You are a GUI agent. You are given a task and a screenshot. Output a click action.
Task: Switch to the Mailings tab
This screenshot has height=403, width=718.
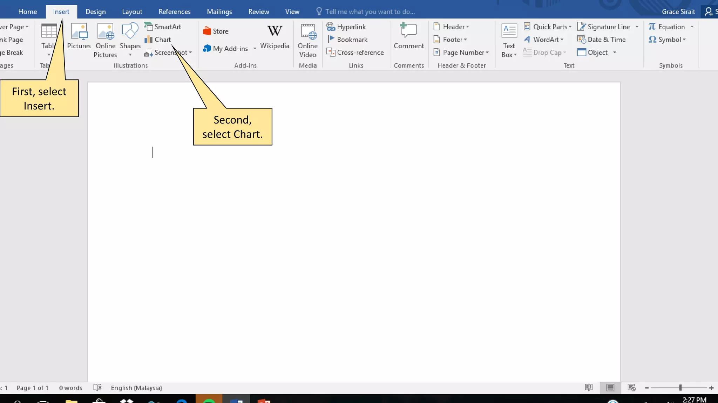point(219,12)
